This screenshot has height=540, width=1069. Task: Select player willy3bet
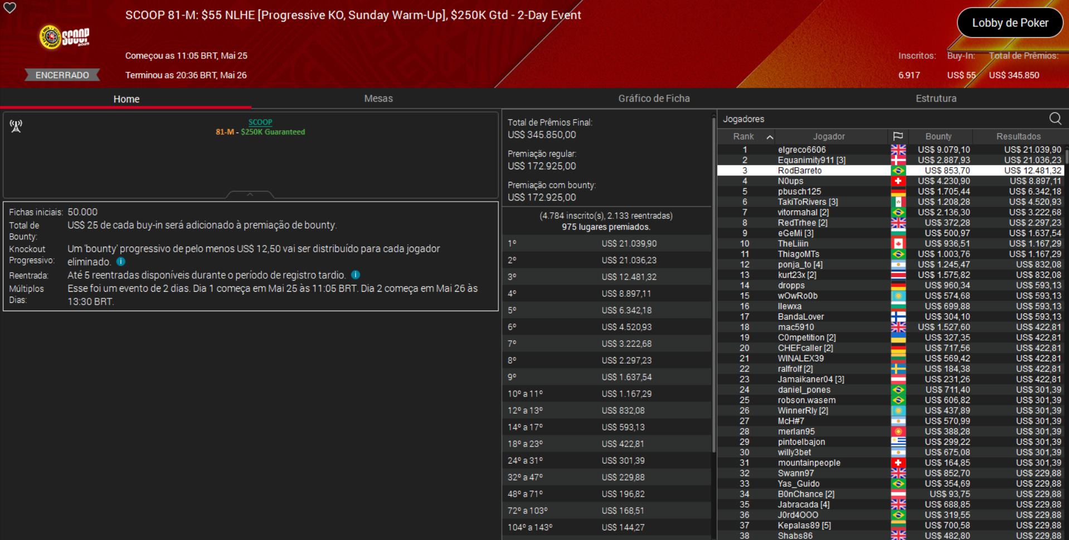(794, 453)
